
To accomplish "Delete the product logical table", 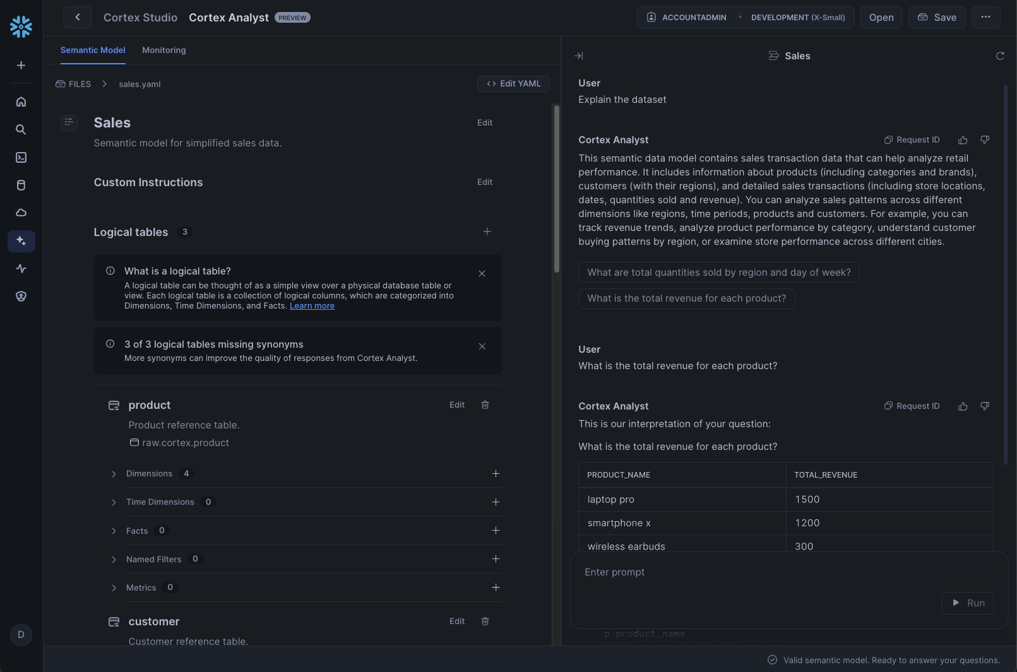I will point(485,405).
